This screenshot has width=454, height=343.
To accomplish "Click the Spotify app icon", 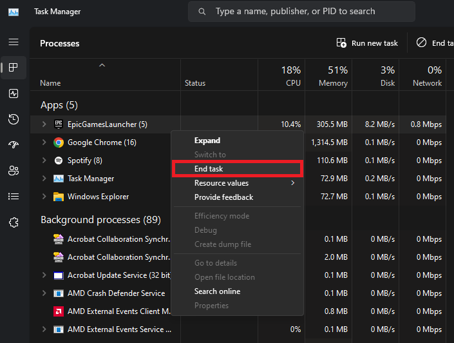I will coord(59,161).
